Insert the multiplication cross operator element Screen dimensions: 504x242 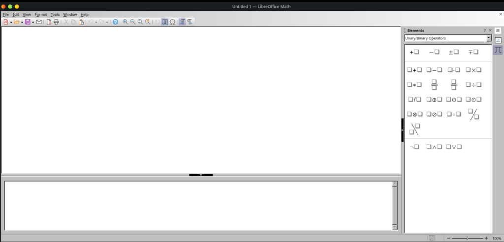tap(473, 70)
